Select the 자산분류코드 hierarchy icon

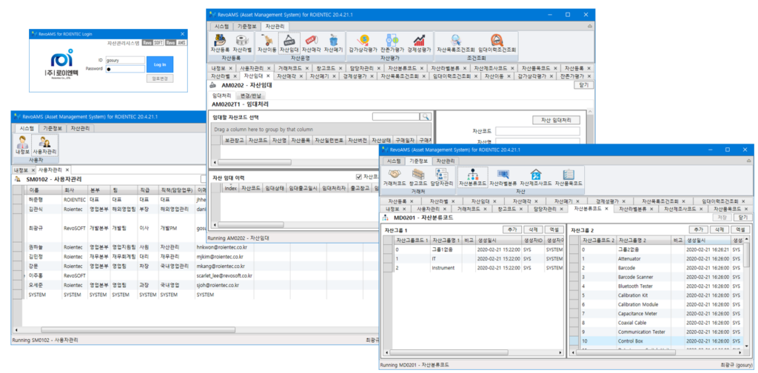[472, 177]
